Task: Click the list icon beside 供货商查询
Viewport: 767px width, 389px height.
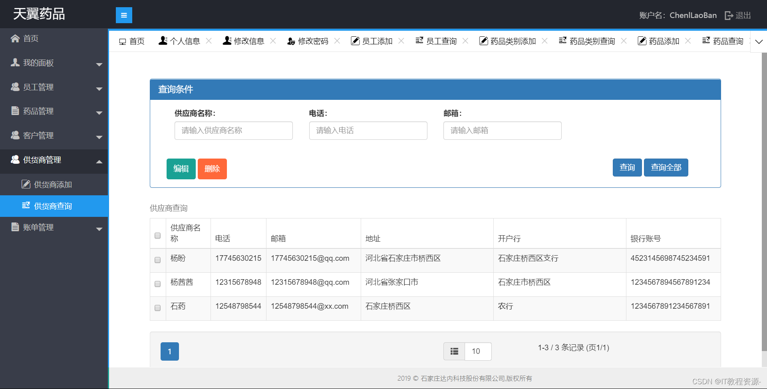Action: point(26,205)
